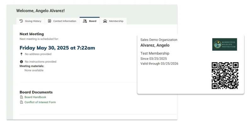Click the info circle icon

(x=21, y=62)
